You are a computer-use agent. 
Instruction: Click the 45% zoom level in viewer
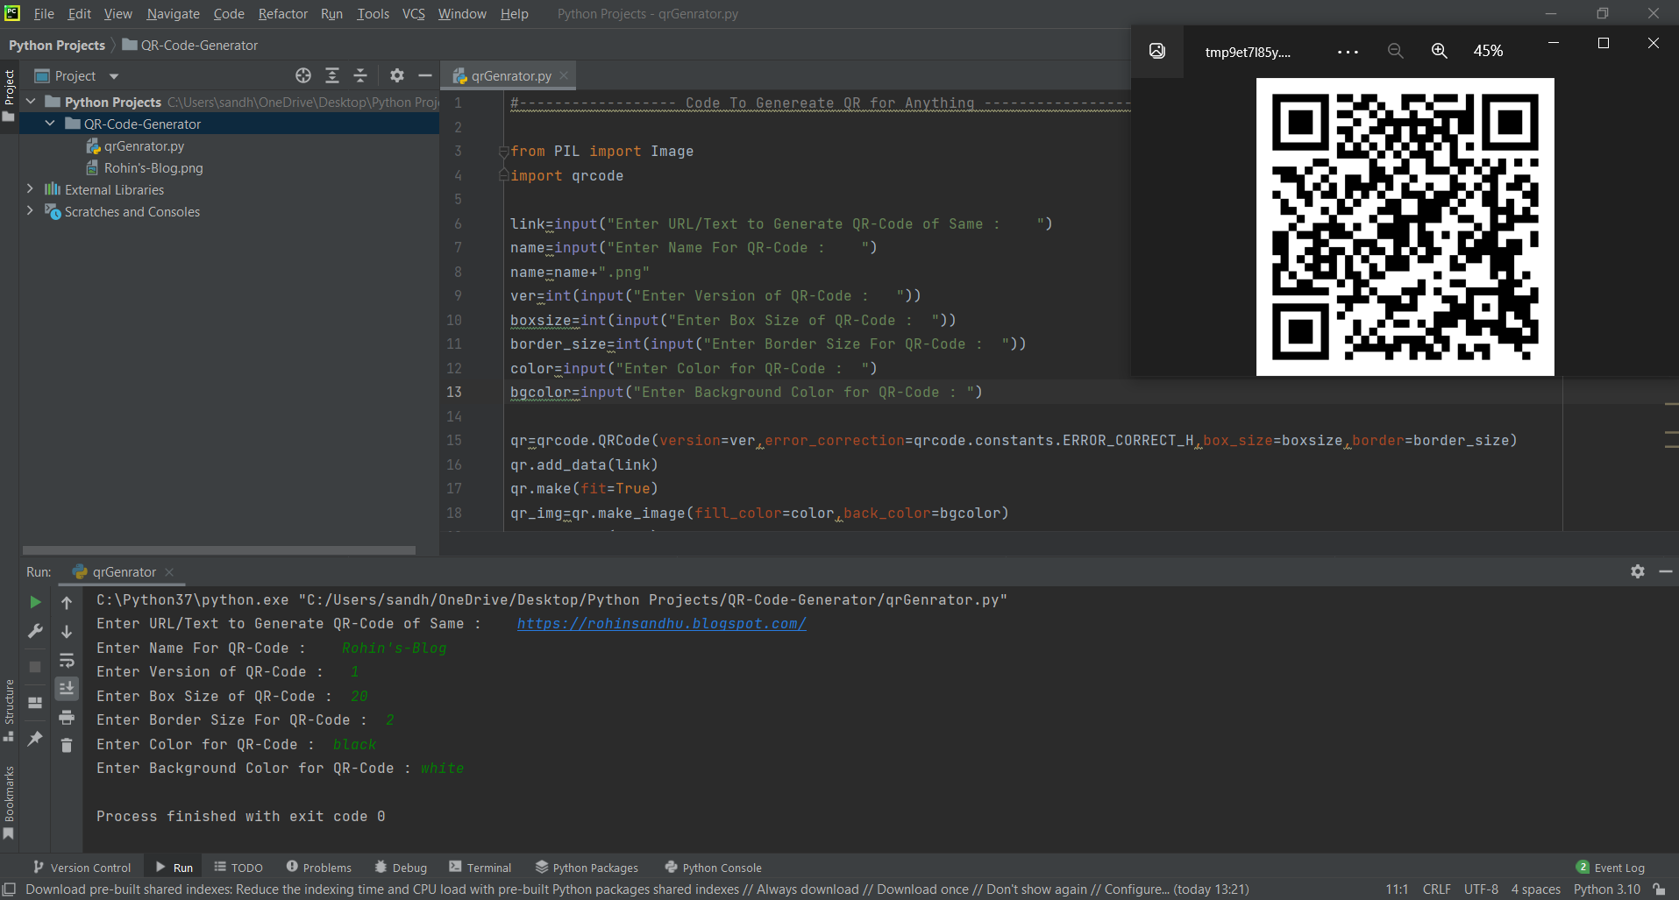click(1488, 51)
